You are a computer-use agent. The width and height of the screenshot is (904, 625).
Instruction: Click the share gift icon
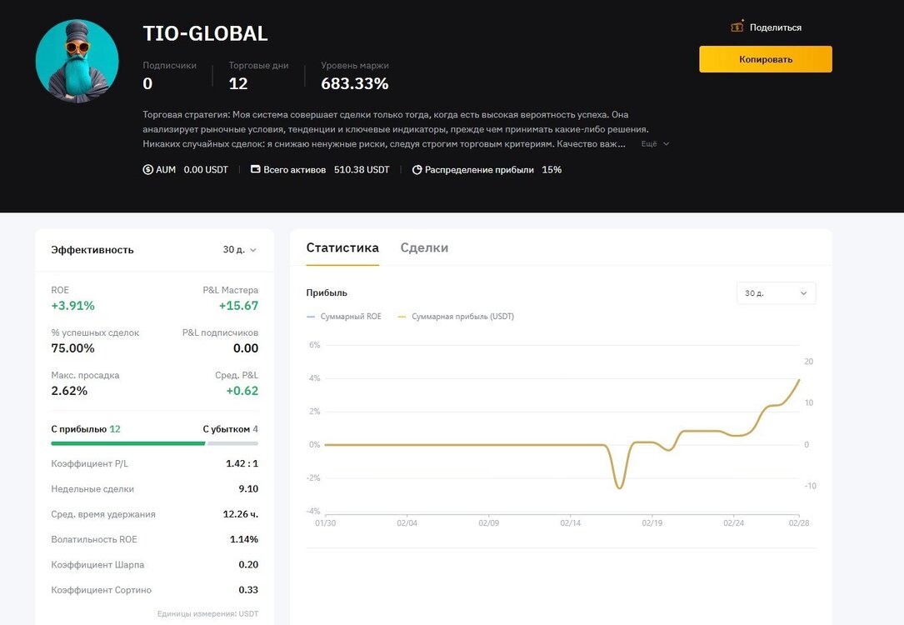coord(737,27)
